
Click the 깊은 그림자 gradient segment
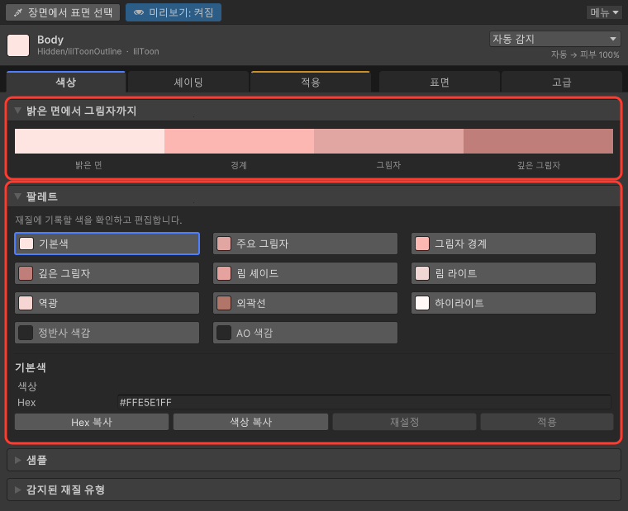[x=538, y=141]
